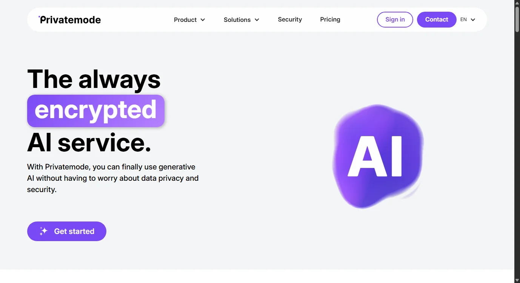Image resolution: width=520 pixels, height=283 pixels.
Task: Expand the chevron next to Solutions
Action: click(257, 20)
